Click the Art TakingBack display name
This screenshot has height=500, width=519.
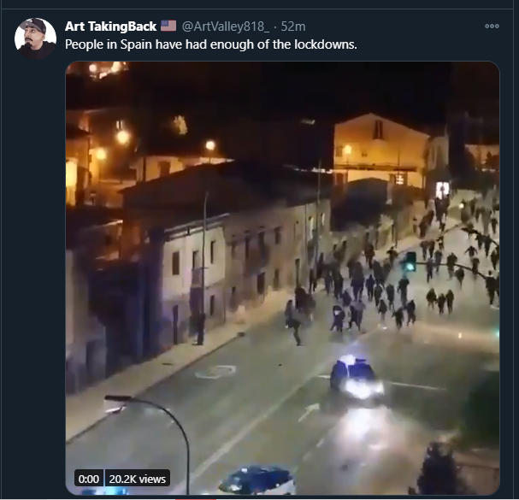(x=110, y=26)
